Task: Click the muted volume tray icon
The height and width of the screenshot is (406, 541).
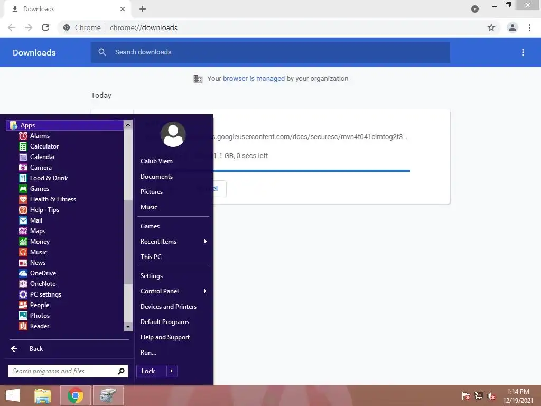Action: pyautogui.click(x=491, y=395)
